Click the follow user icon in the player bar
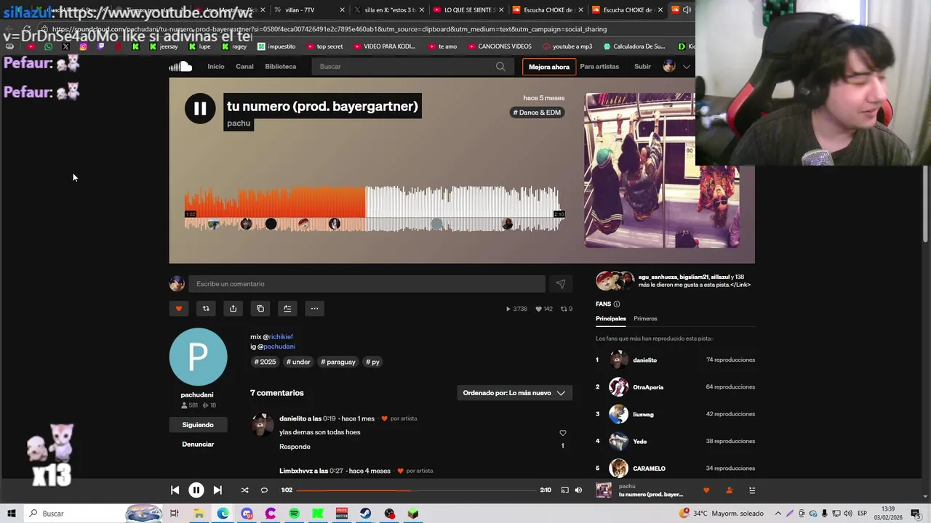 [730, 490]
